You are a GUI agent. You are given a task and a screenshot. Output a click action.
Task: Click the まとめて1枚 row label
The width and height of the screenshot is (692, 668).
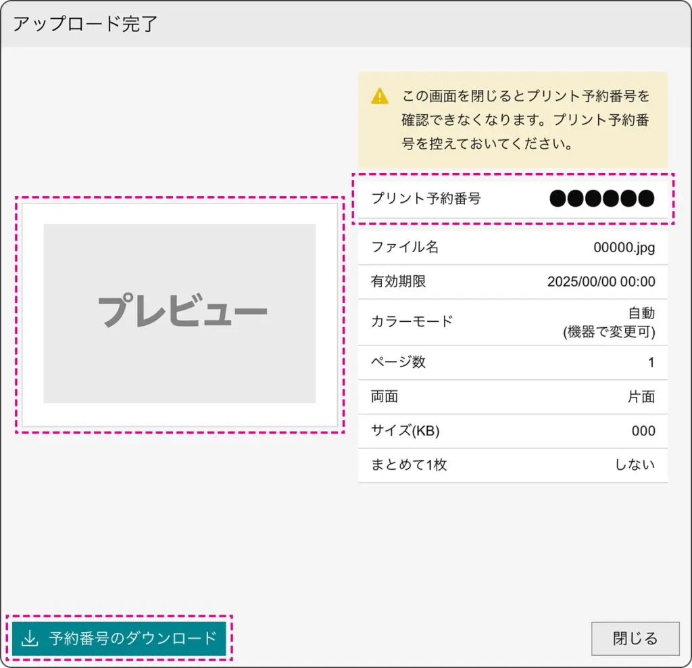coord(409,465)
